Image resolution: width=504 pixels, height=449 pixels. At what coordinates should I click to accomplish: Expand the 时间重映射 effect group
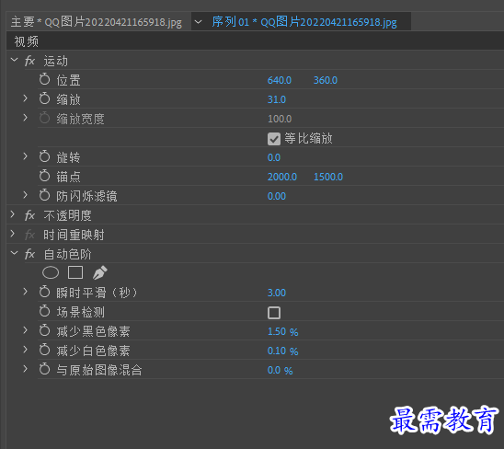[x=13, y=234]
